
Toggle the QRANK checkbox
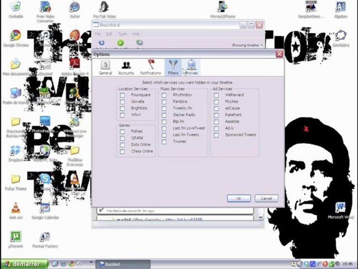(122, 138)
